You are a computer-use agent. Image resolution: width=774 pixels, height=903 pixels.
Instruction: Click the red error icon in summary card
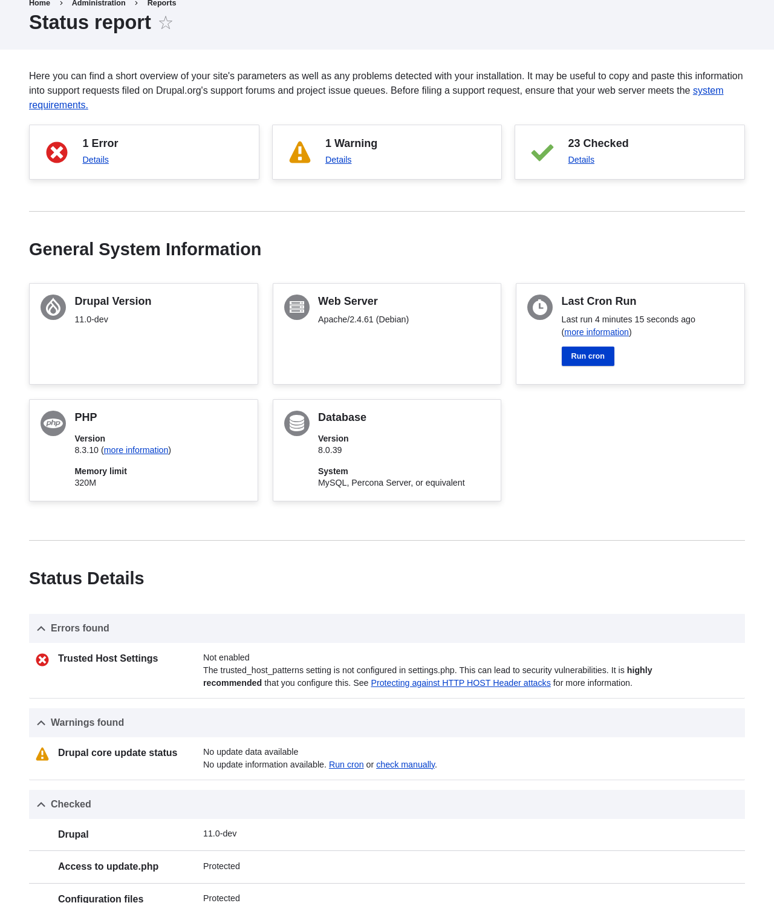pyautogui.click(x=57, y=152)
